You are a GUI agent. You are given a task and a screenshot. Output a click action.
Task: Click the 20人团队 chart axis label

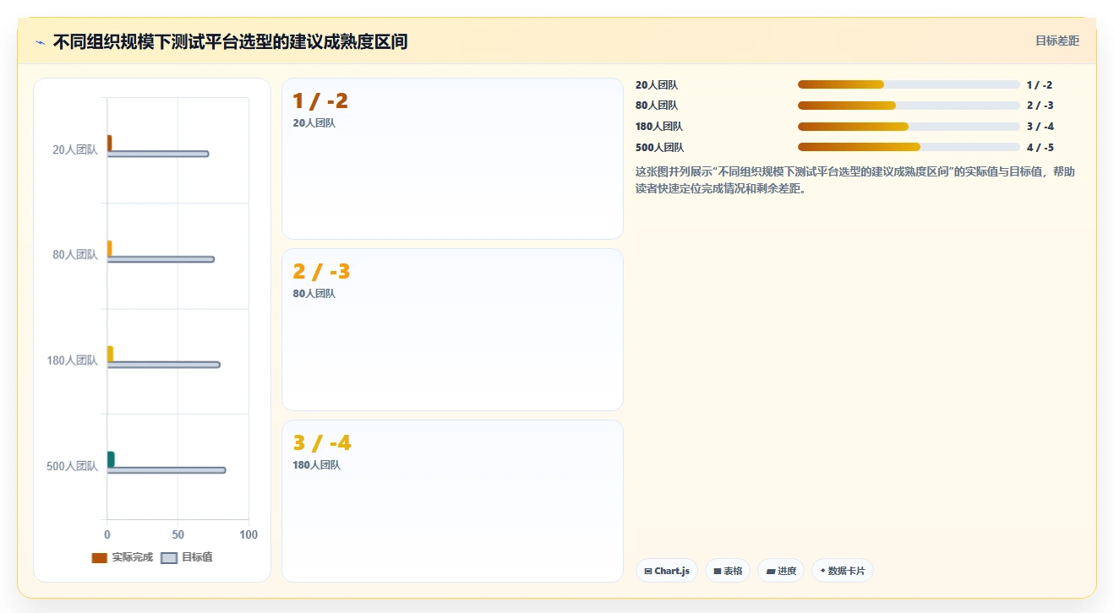pos(75,149)
